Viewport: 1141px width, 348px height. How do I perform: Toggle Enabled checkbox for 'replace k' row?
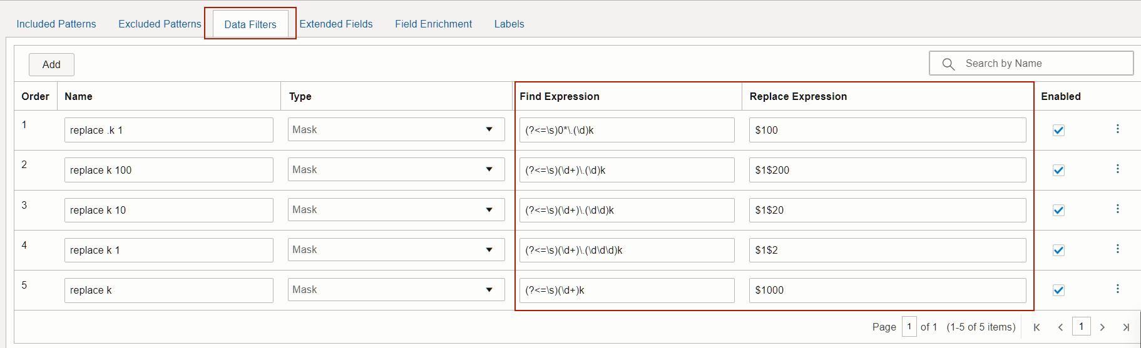(1058, 290)
